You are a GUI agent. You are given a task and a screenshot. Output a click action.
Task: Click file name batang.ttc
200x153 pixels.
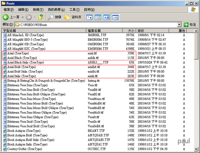94,81
